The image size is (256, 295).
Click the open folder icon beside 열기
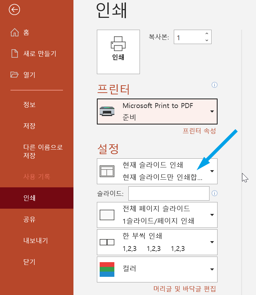tap(14, 74)
